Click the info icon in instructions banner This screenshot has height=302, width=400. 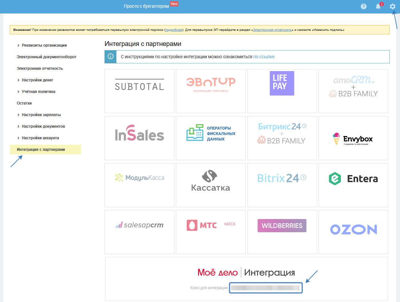110,57
